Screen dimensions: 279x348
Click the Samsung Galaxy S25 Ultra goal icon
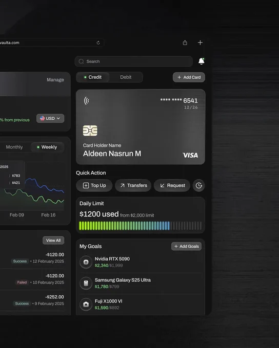[x=86, y=283]
